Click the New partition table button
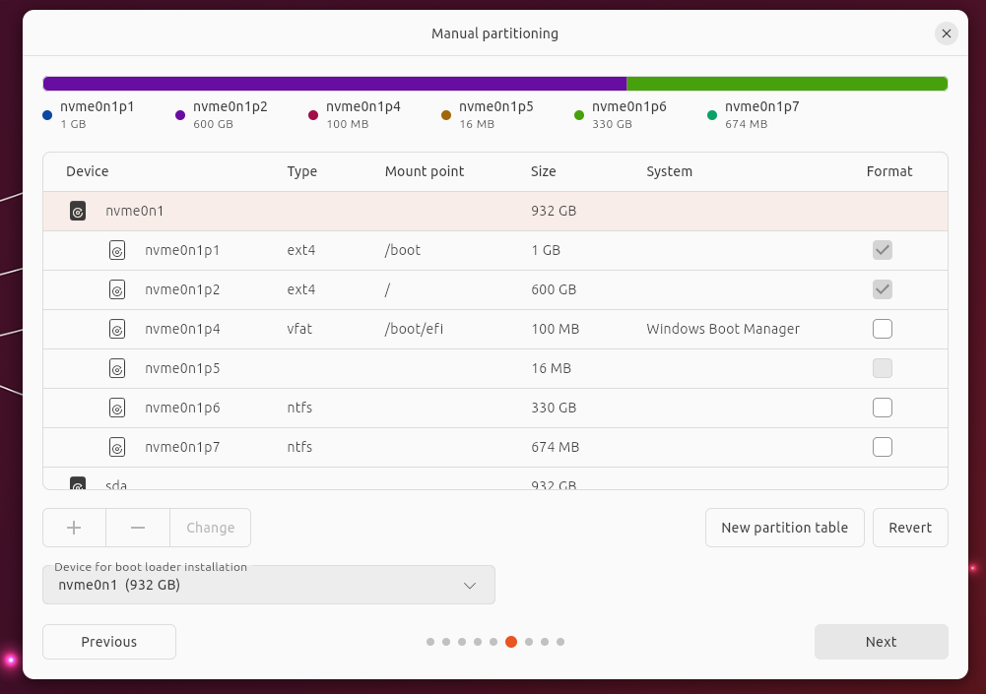Screen dimensions: 986x694 (x=784, y=528)
